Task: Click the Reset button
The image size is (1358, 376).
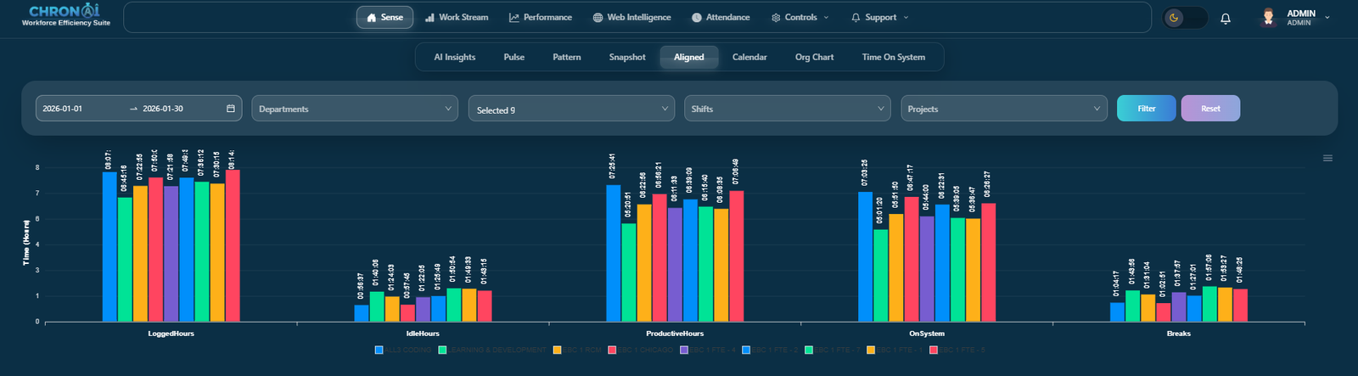Action: 1210,109
